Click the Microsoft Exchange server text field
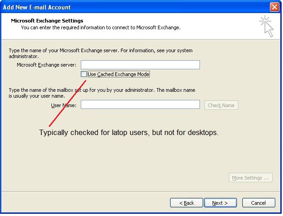The height and width of the screenshot is (216, 283). click(x=140, y=65)
